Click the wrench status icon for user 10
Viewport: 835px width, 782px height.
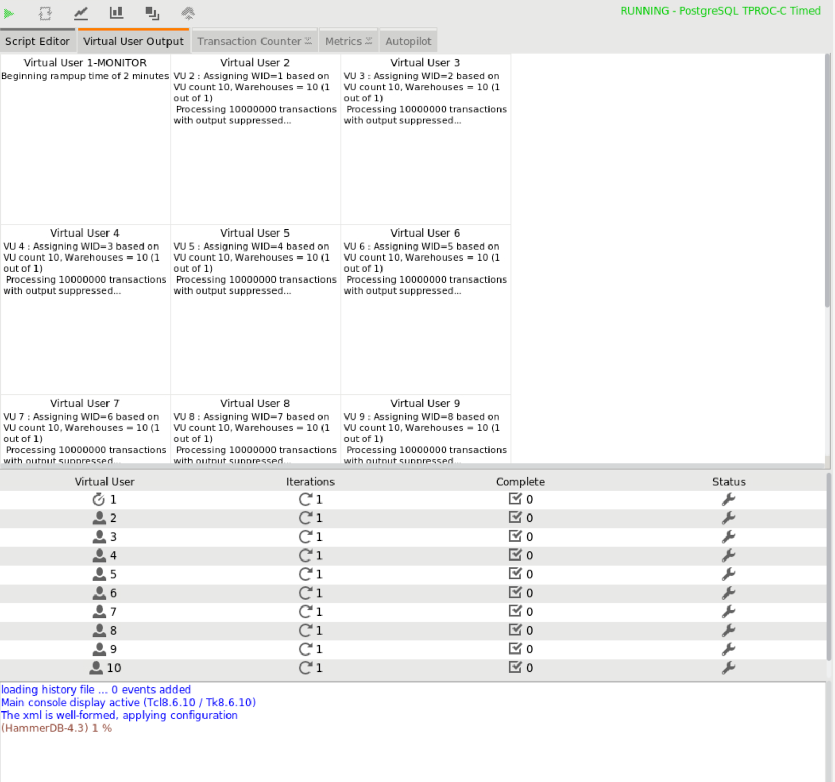(728, 668)
